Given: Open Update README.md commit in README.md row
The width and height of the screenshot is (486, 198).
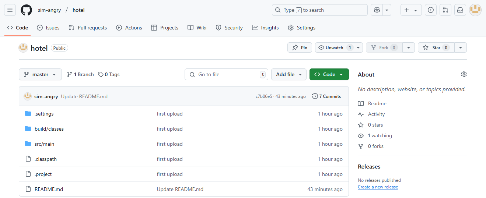Looking at the screenshot, I should [180, 189].
